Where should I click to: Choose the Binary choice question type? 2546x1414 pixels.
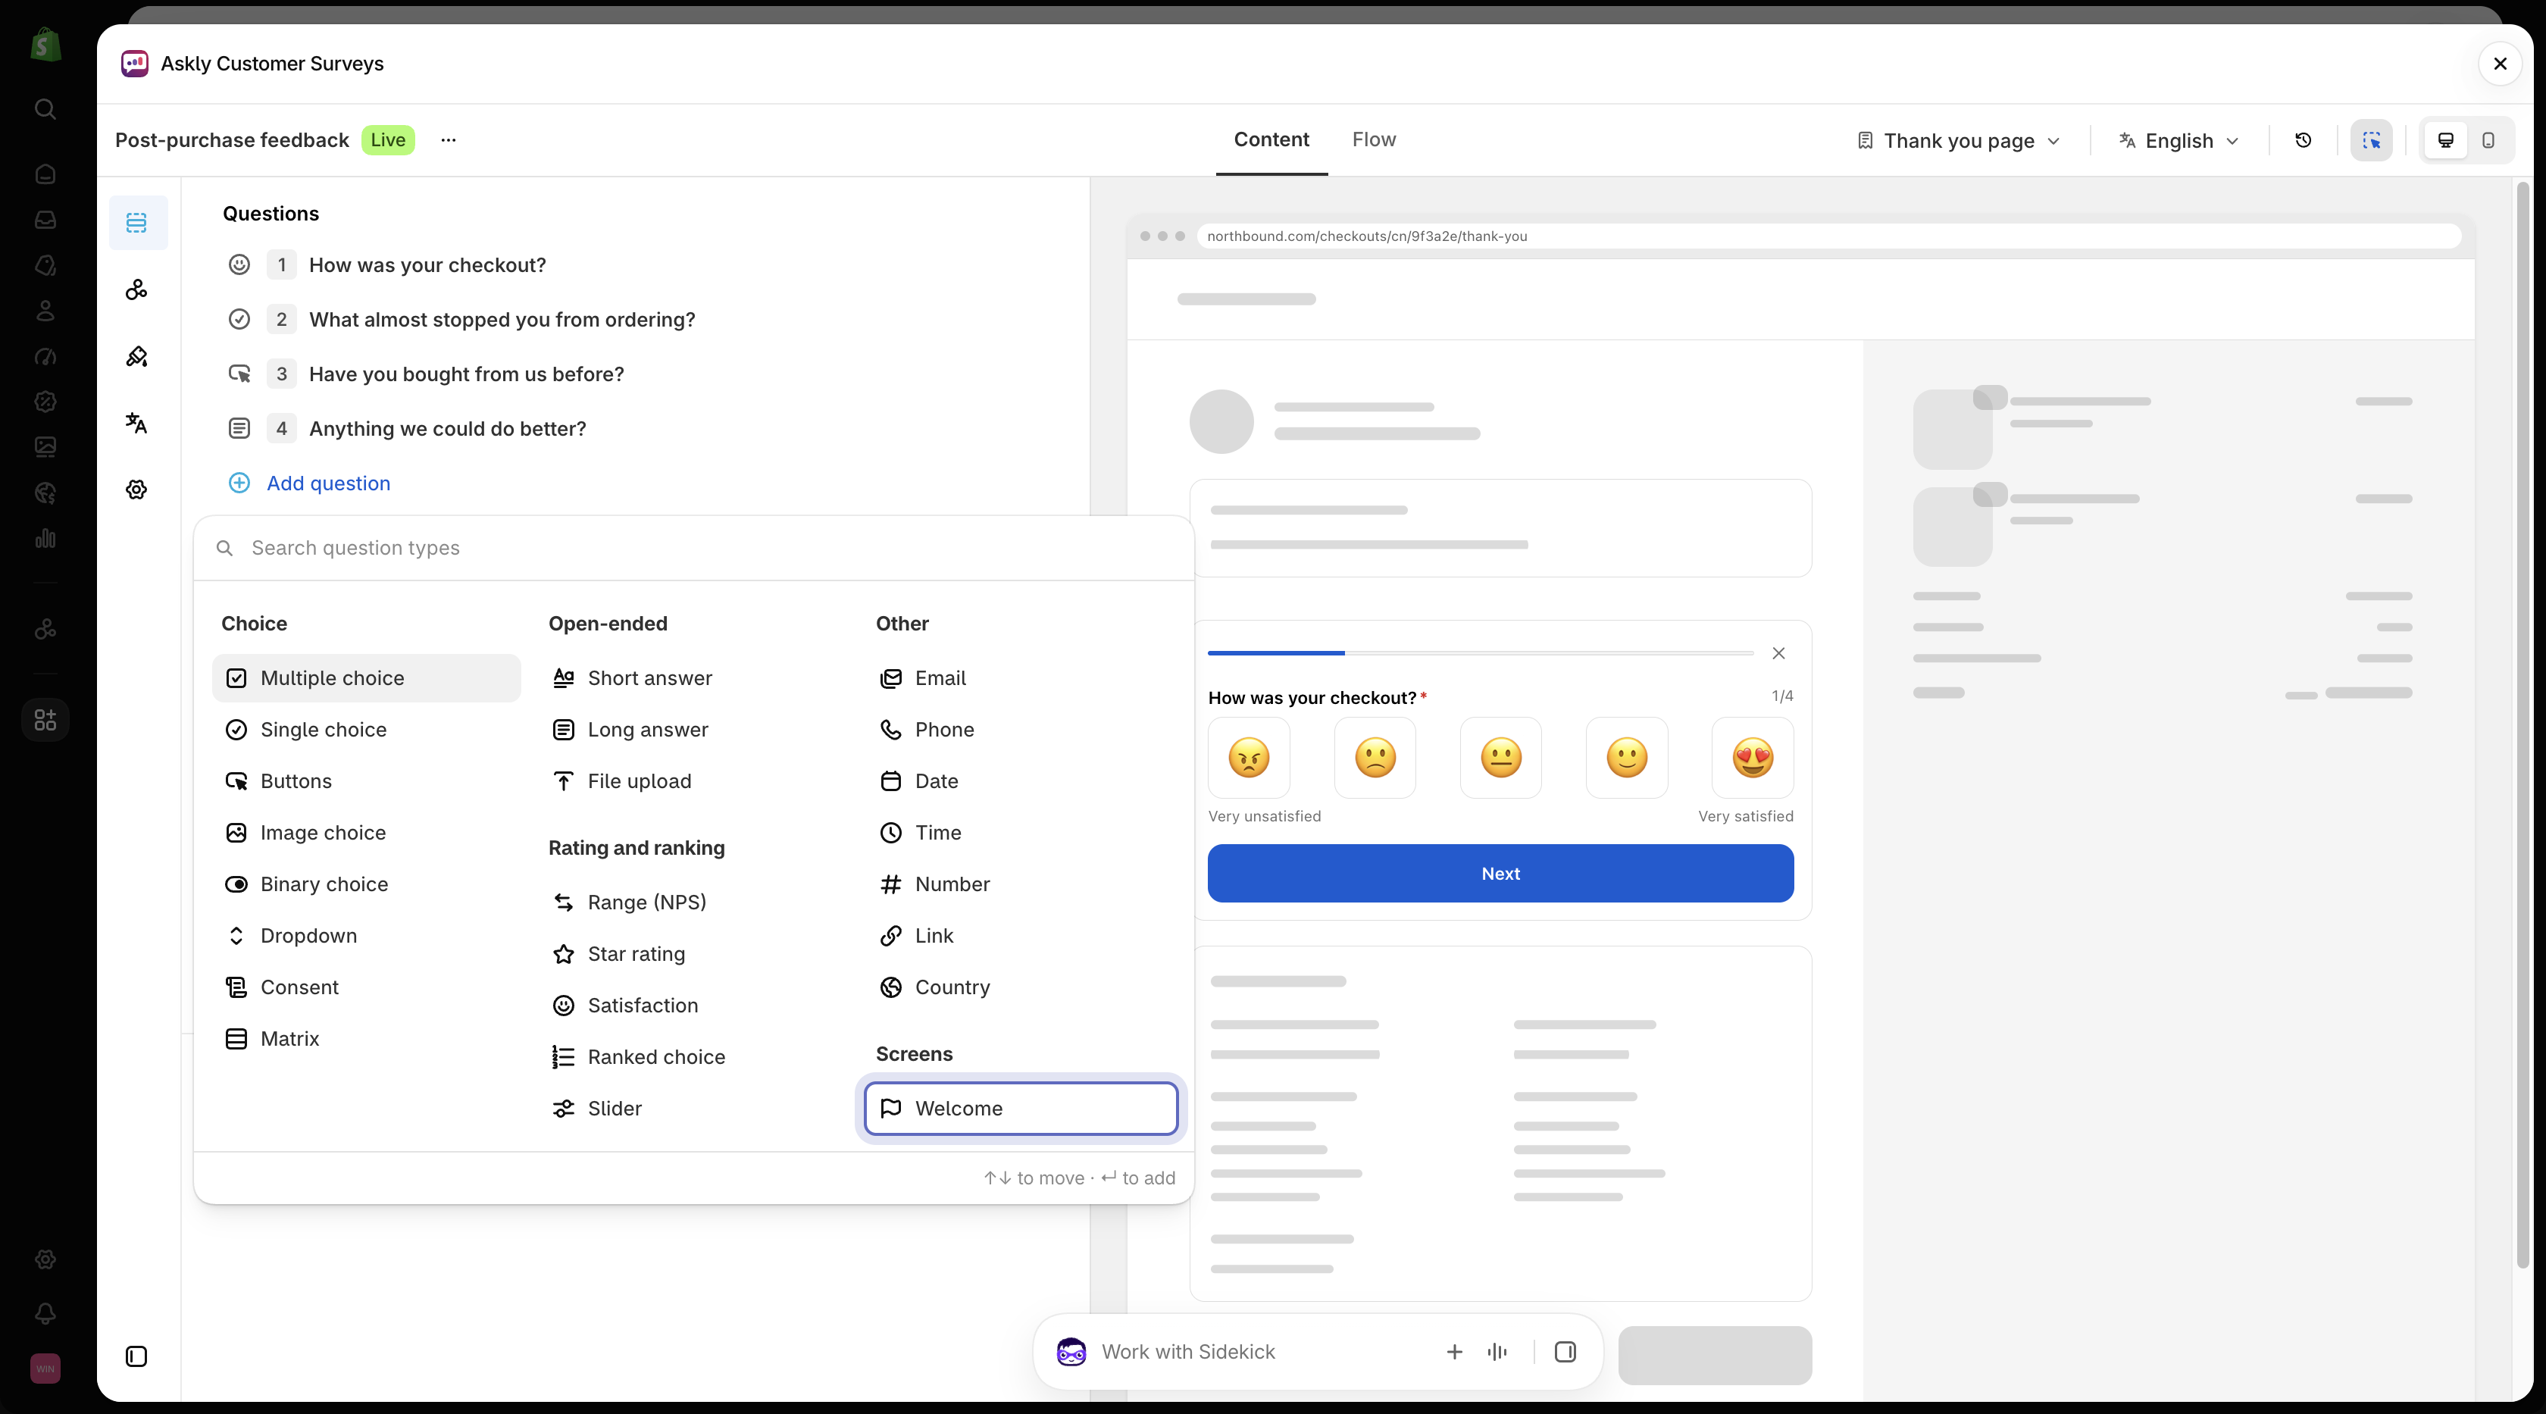pyautogui.click(x=367, y=884)
